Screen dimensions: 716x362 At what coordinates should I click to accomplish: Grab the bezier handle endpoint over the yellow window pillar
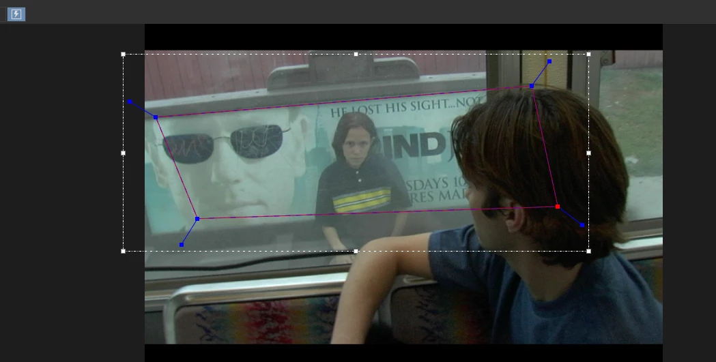click(549, 61)
